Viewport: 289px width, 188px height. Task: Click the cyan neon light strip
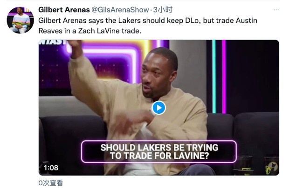[214, 77]
